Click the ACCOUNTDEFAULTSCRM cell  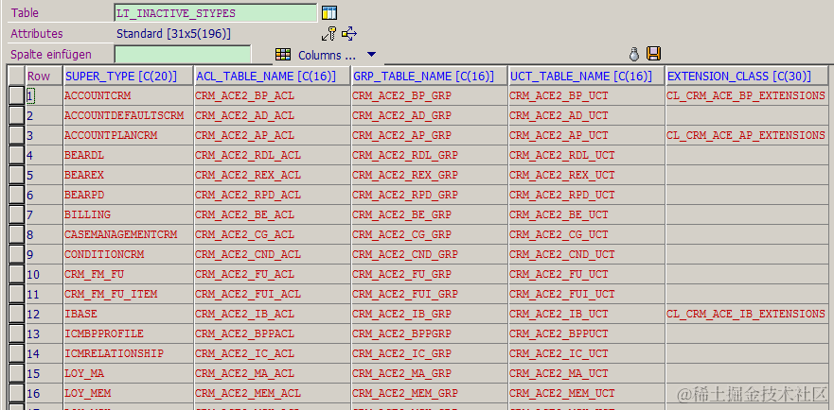[128, 116]
